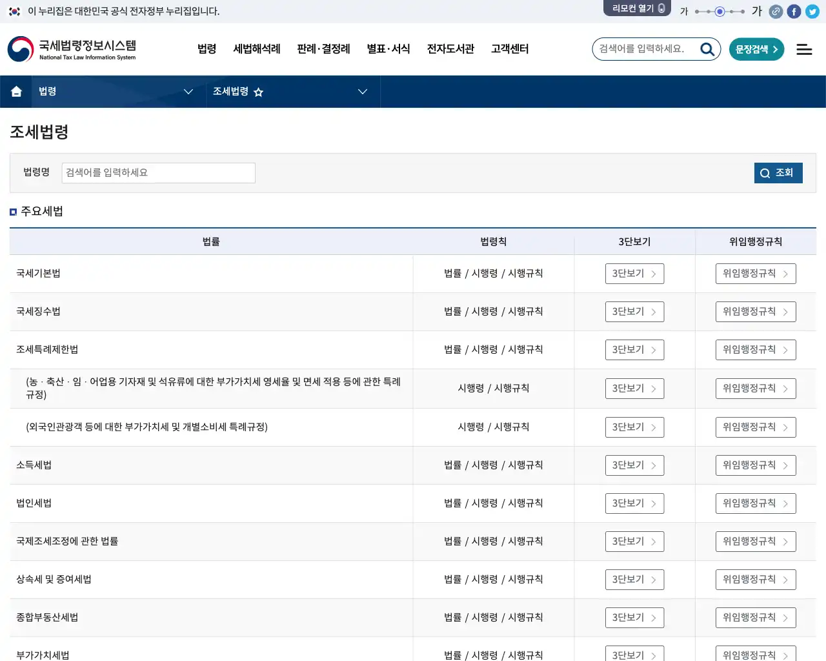The image size is (826, 661).
Task: Open 3단보기 for 종합부동산세법
Action: 634,618
